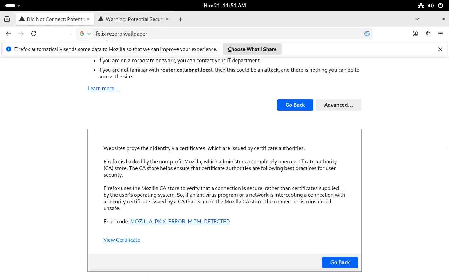Image resolution: width=449 pixels, height=280 pixels.
Task: Close the 'Did Not Connect' tab
Action: tap(88, 19)
